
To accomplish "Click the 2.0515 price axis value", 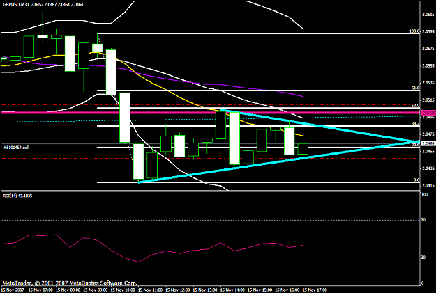I will click(x=428, y=100).
